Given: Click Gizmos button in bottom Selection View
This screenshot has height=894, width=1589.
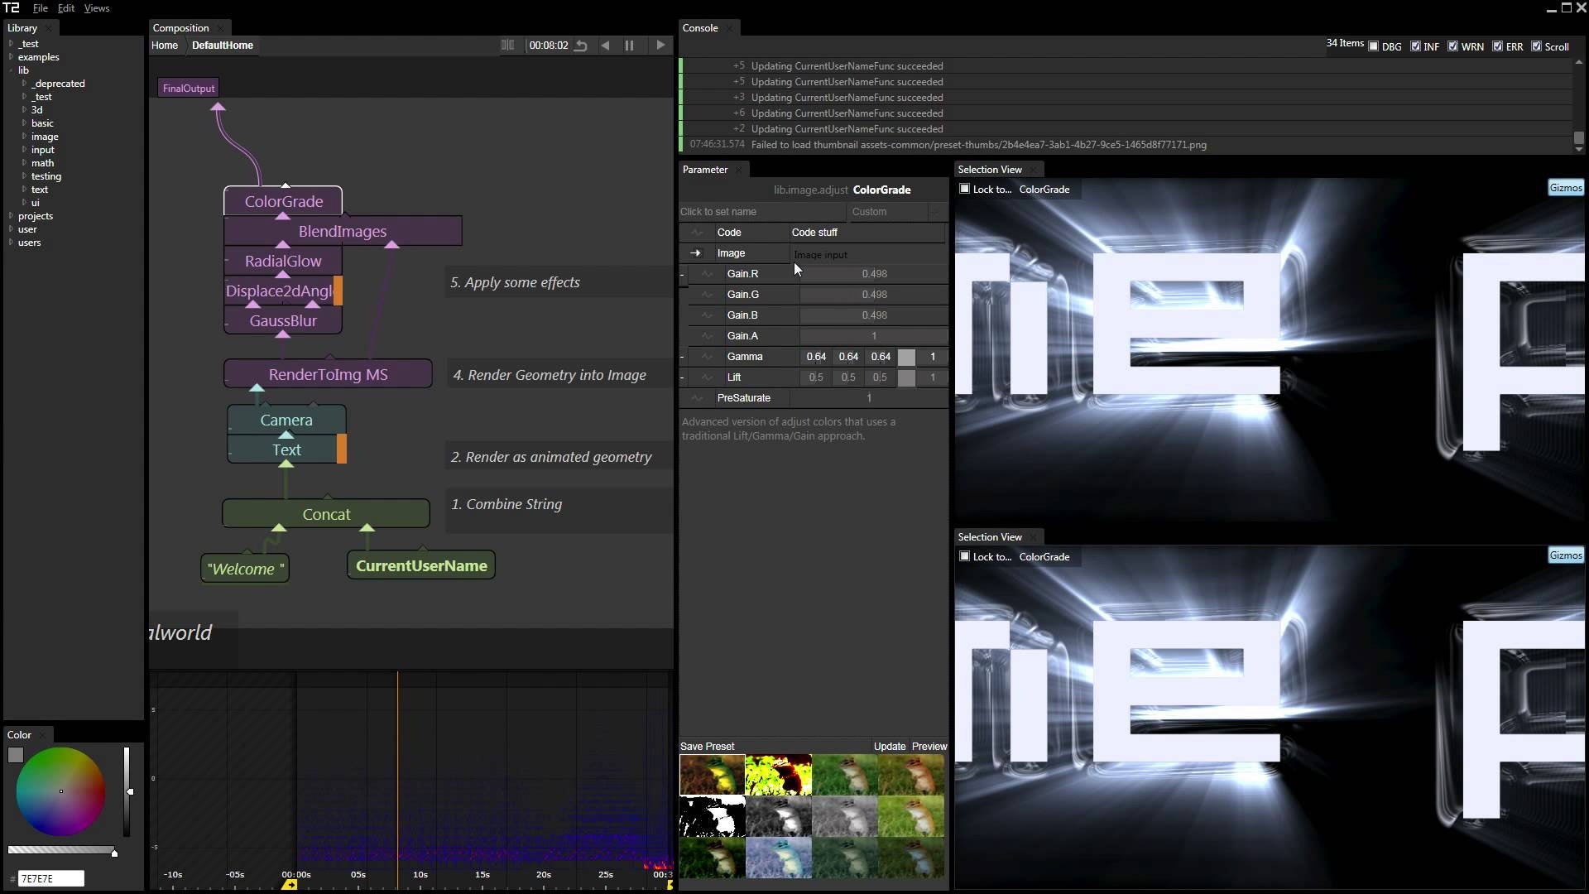Looking at the screenshot, I should coord(1565,555).
